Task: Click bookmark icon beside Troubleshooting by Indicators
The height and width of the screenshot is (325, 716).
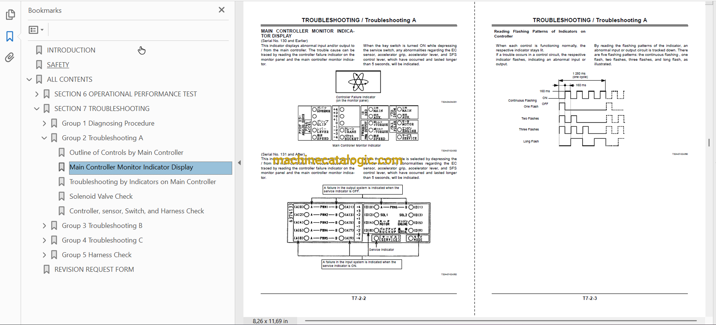Action: [62, 181]
